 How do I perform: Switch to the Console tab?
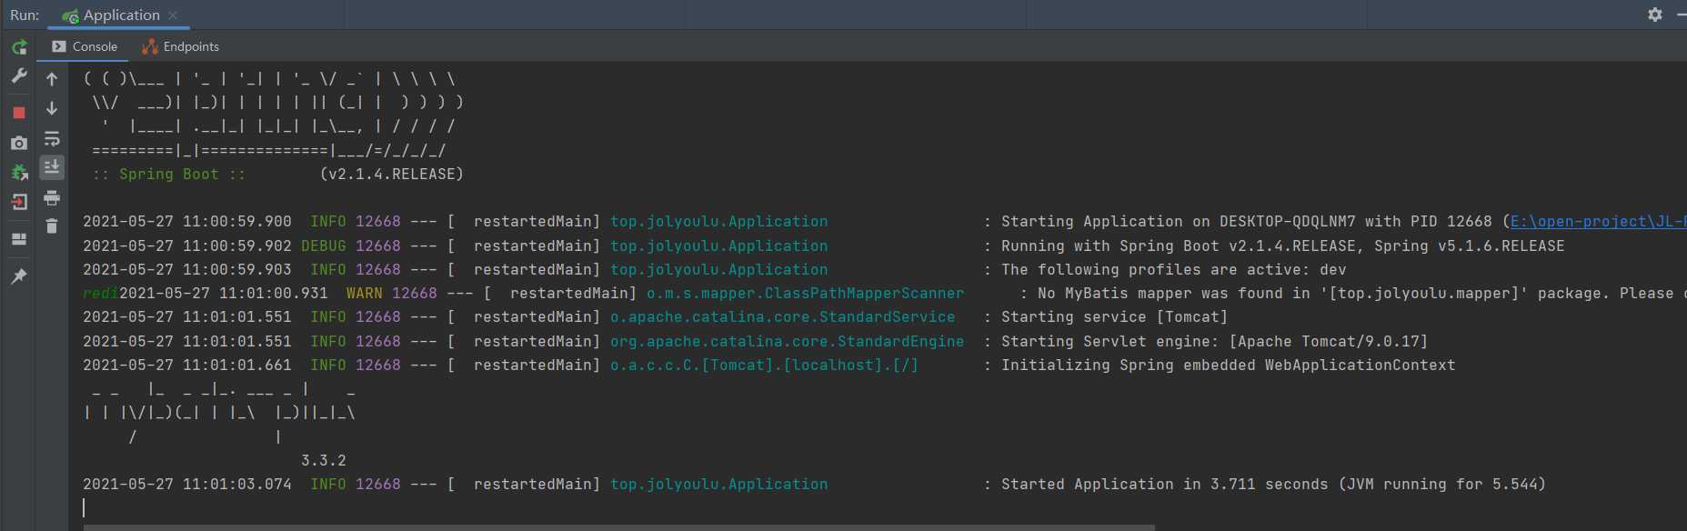point(85,46)
